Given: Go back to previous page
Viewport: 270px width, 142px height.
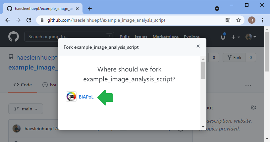Looking at the screenshot, I should point(8,20).
